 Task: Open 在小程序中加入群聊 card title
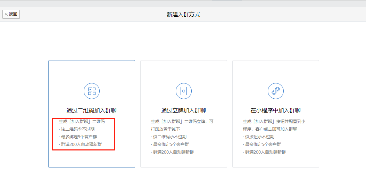[276, 110]
